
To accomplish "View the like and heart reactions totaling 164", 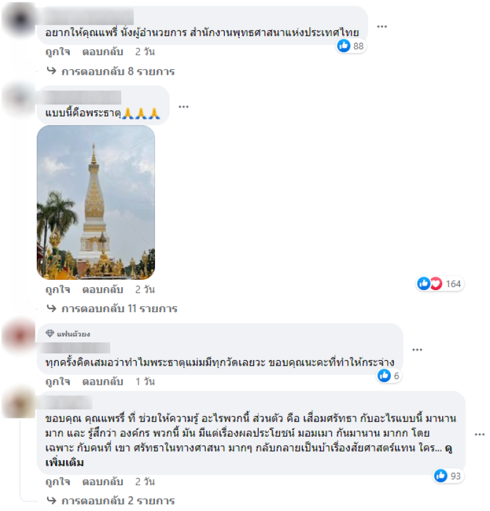I will coord(440,284).
